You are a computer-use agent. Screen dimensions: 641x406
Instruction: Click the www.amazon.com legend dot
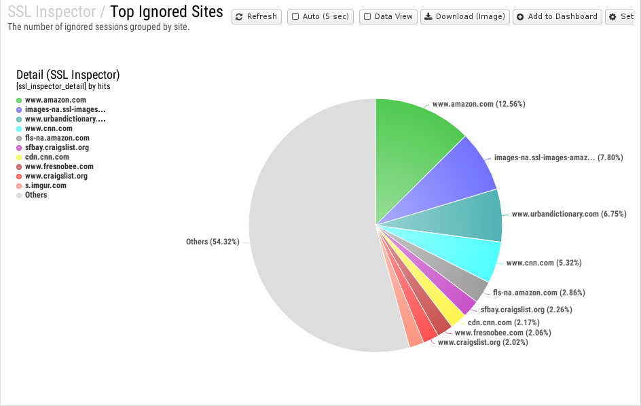coord(19,100)
